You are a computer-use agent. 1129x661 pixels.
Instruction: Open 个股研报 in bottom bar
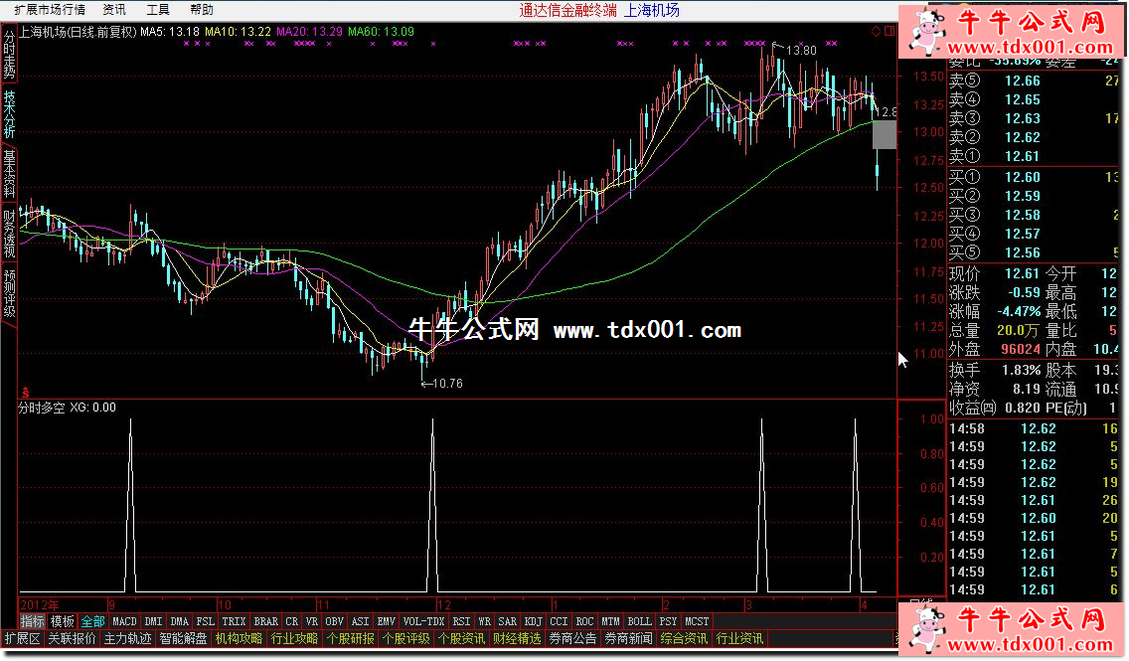(x=351, y=638)
